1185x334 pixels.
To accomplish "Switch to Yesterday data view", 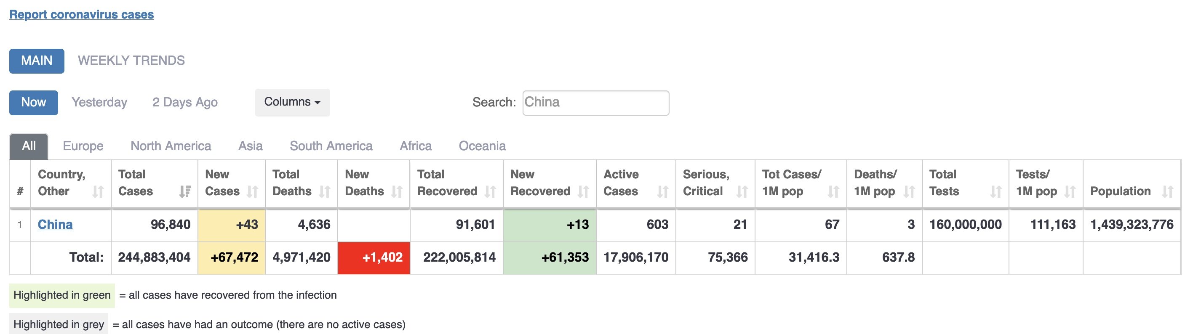I will click(x=99, y=102).
